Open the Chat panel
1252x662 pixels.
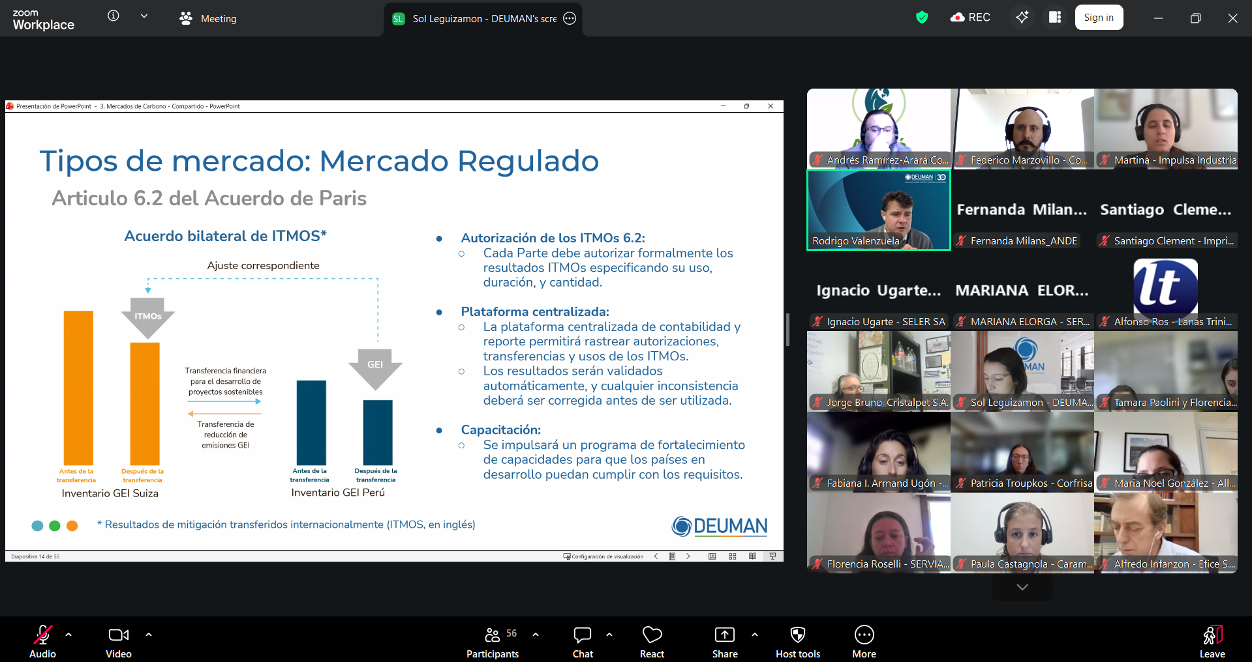(582, 641)
